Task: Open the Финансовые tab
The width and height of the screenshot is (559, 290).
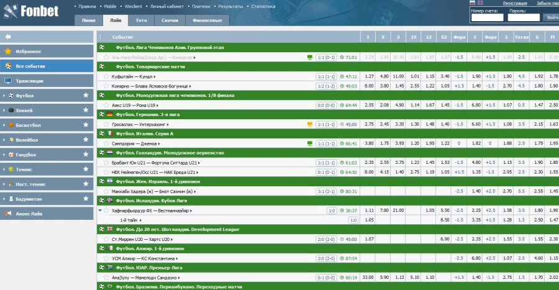Action: (207, 20)
